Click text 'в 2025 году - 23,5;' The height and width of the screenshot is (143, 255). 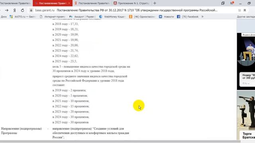pyautogui.click(x=65, y=61)
